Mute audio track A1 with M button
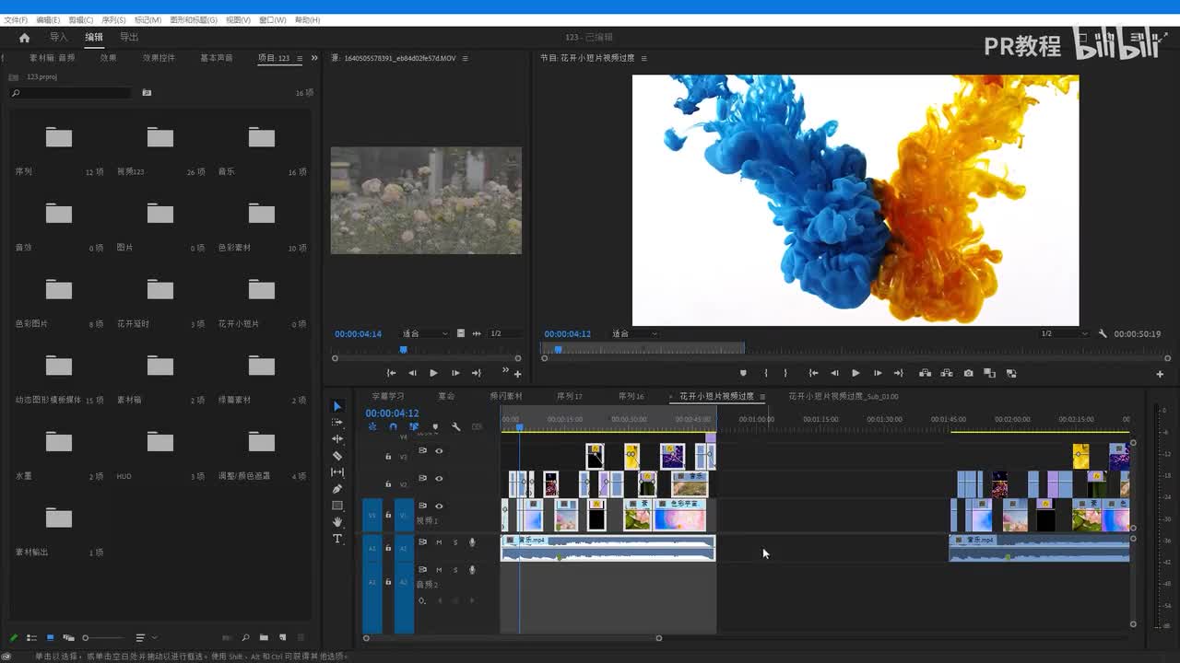Image resolution: width=1180 pixels, height=663 pixels. click(439, 542)
